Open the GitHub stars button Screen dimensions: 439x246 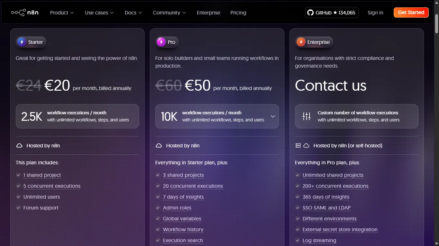coord(332,12)
